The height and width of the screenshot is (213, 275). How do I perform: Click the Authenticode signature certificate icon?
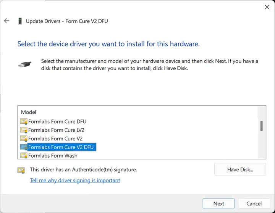(x=21, y=170)
